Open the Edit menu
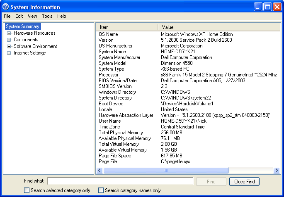The height and width of the screenshot is (197, 284). [x=19, y=16]
